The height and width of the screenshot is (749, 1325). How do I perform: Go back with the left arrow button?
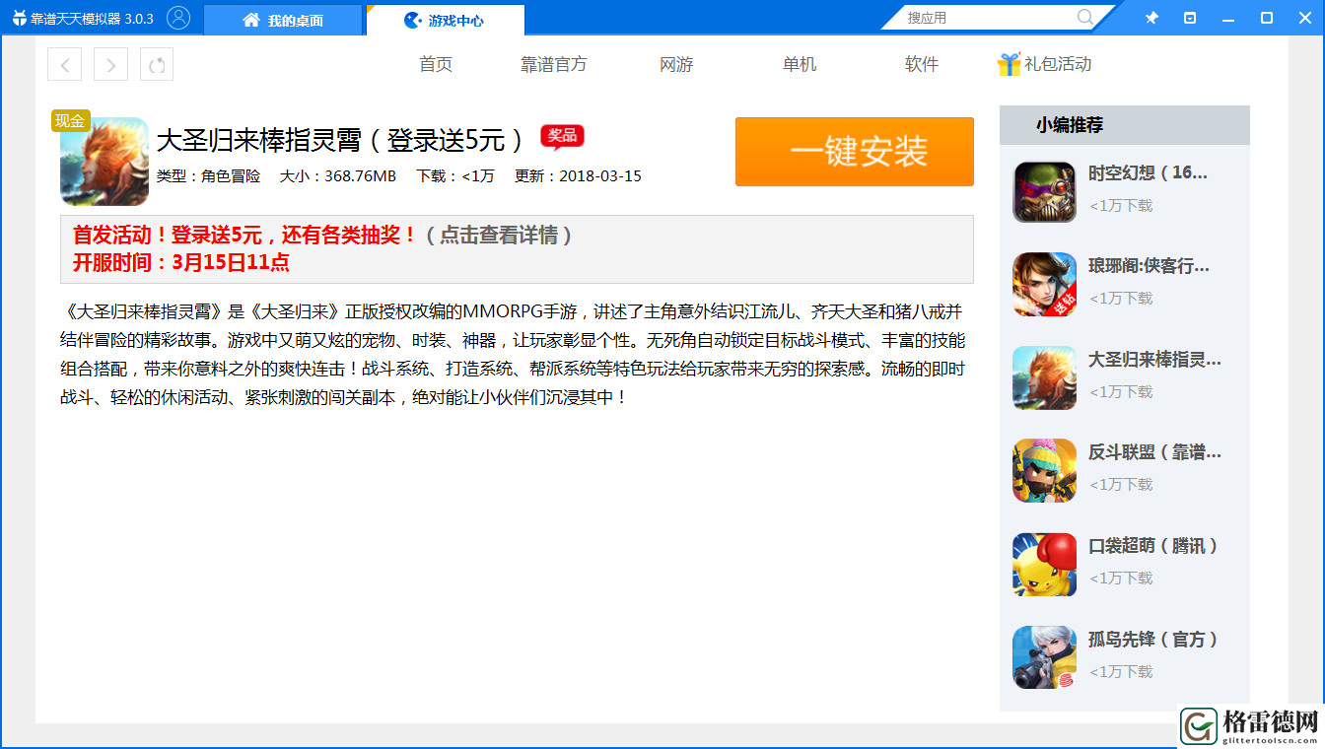[64, 64]
